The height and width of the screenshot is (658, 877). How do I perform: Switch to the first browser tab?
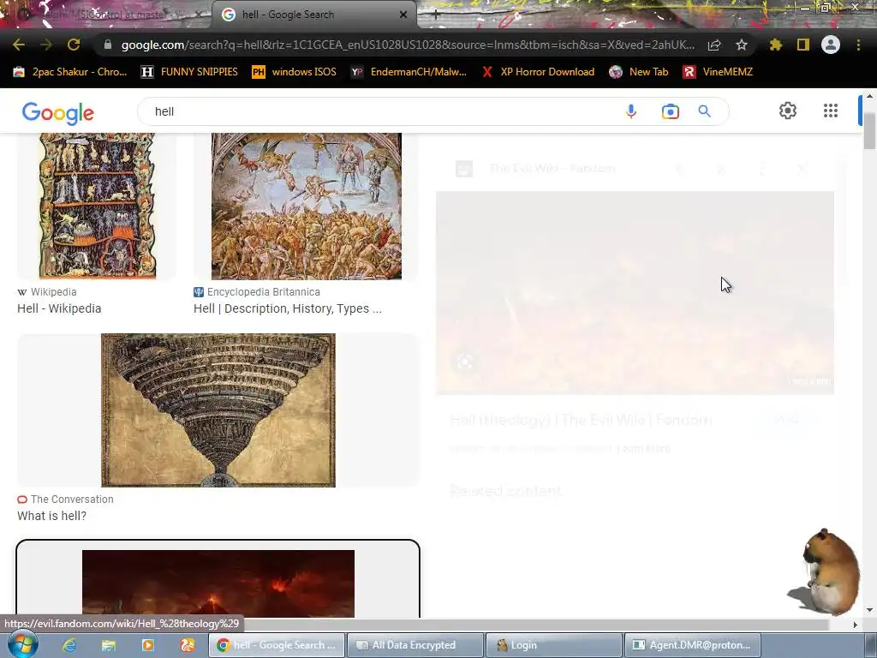click(x=106, y=15)
